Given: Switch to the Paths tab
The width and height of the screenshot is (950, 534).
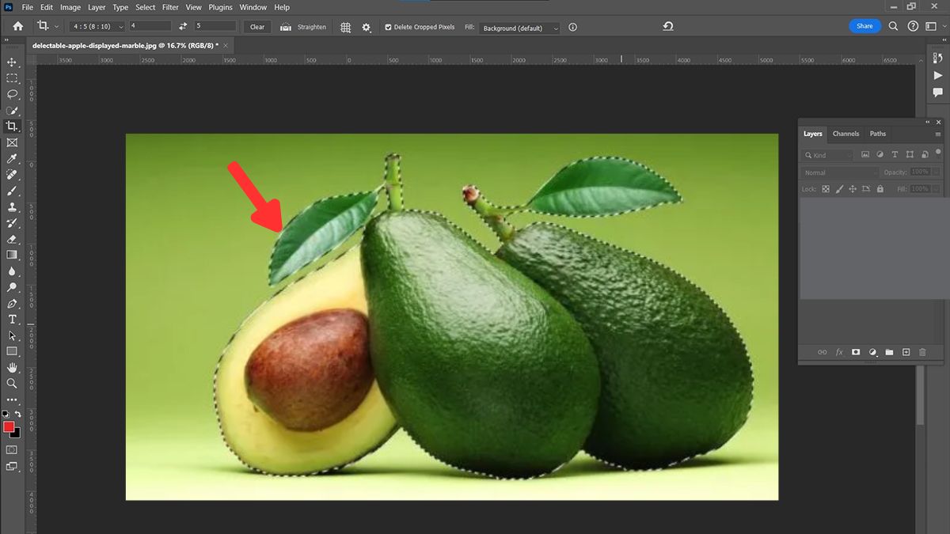Looking at the screenshot, I should click(878, 134).
